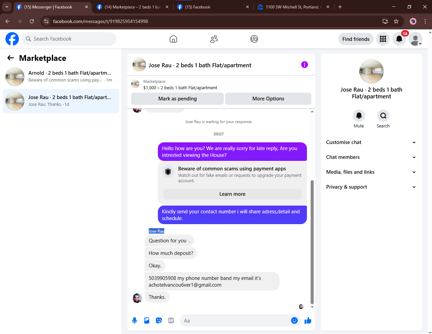Select Jose Rau conversation in list
This screenshot has height=334, width=432.
click(61, 101)
